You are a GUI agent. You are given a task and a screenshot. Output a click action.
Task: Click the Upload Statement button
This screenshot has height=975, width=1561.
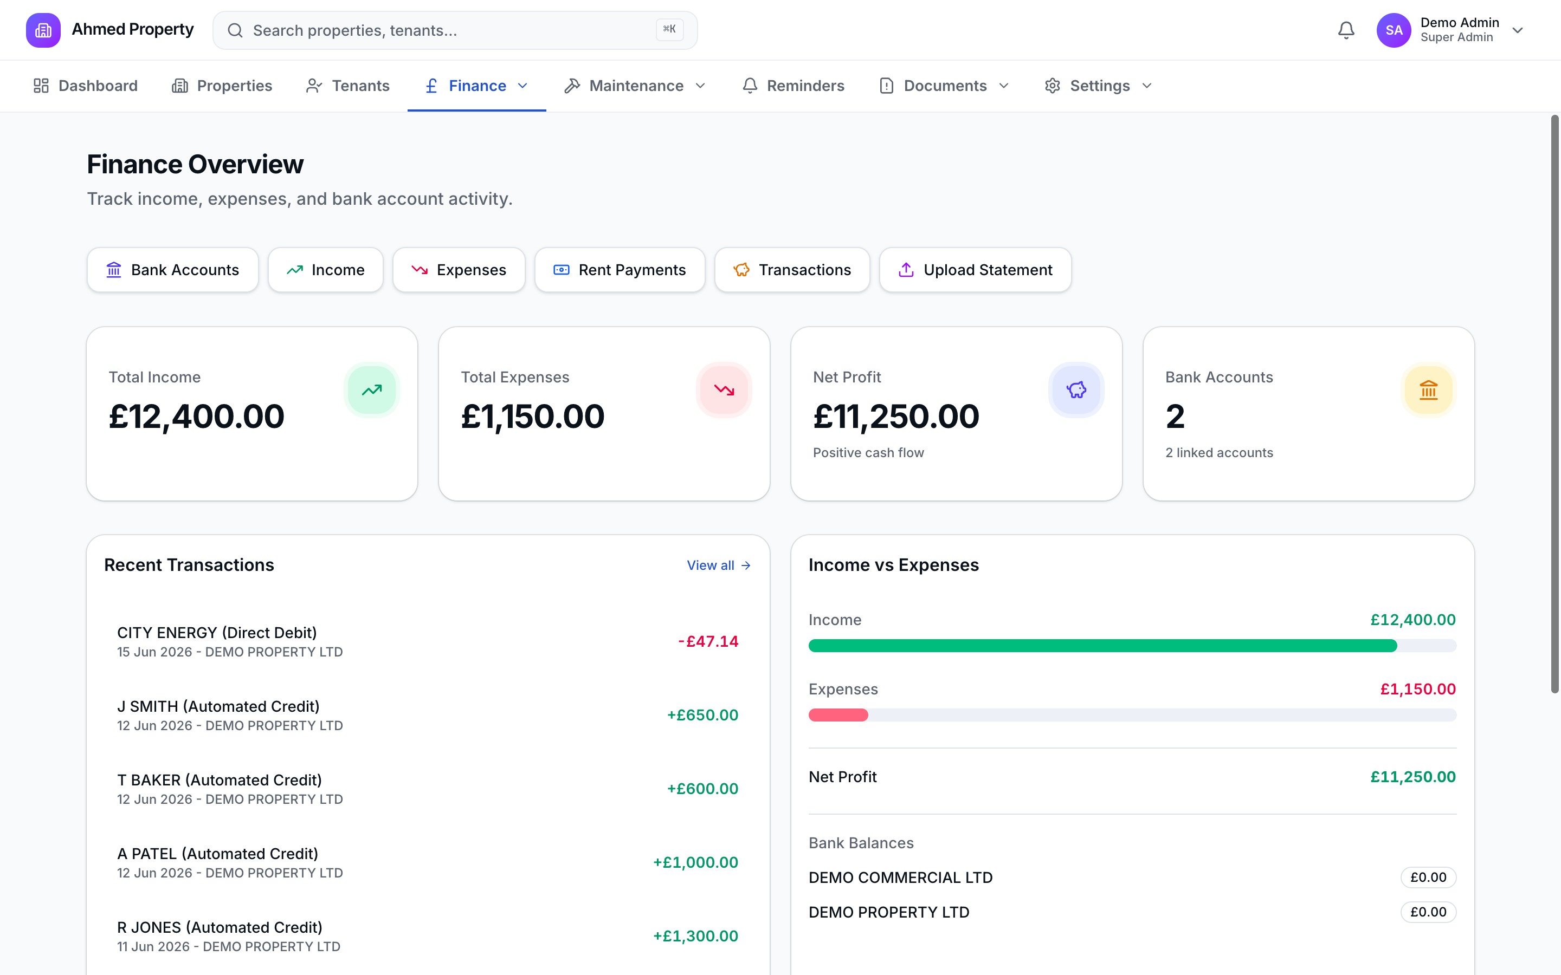[x=975, y=270]
